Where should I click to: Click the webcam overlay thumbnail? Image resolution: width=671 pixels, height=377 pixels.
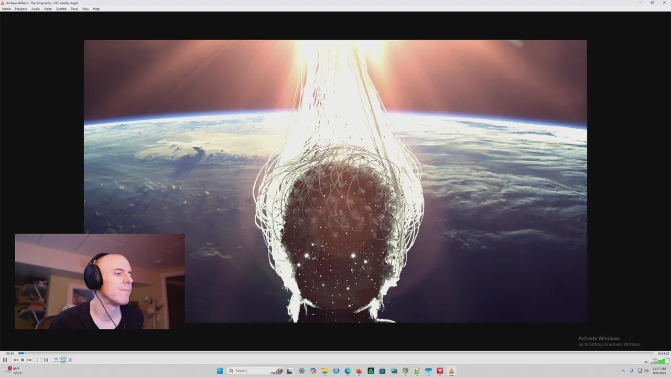click(x=100, y=281)
